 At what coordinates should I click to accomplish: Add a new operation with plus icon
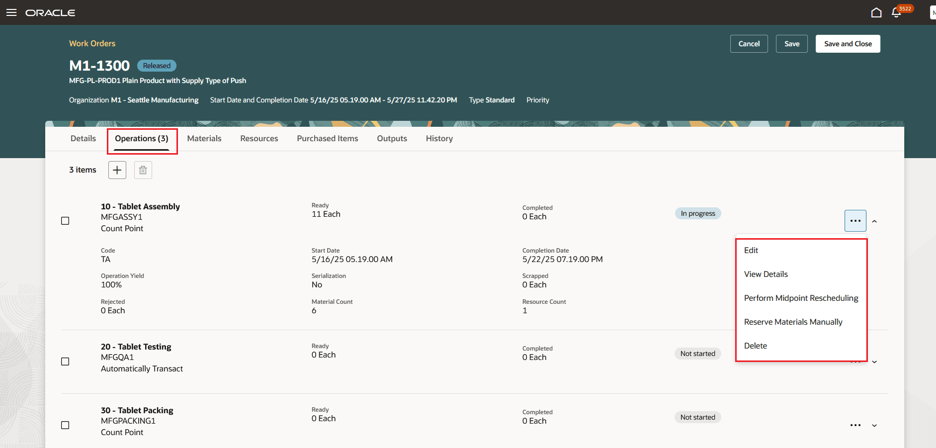click(x=117, y=170)
